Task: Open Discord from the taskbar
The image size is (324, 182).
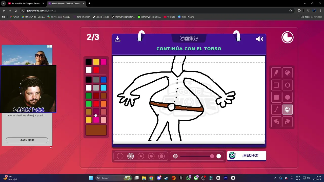Action: coord(159,178)
